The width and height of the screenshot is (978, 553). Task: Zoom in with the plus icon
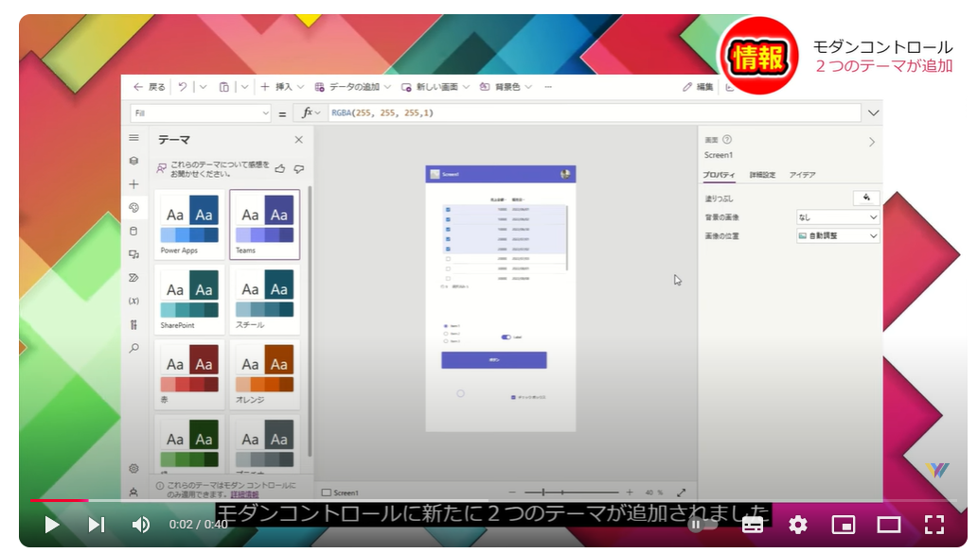[630, 493]
